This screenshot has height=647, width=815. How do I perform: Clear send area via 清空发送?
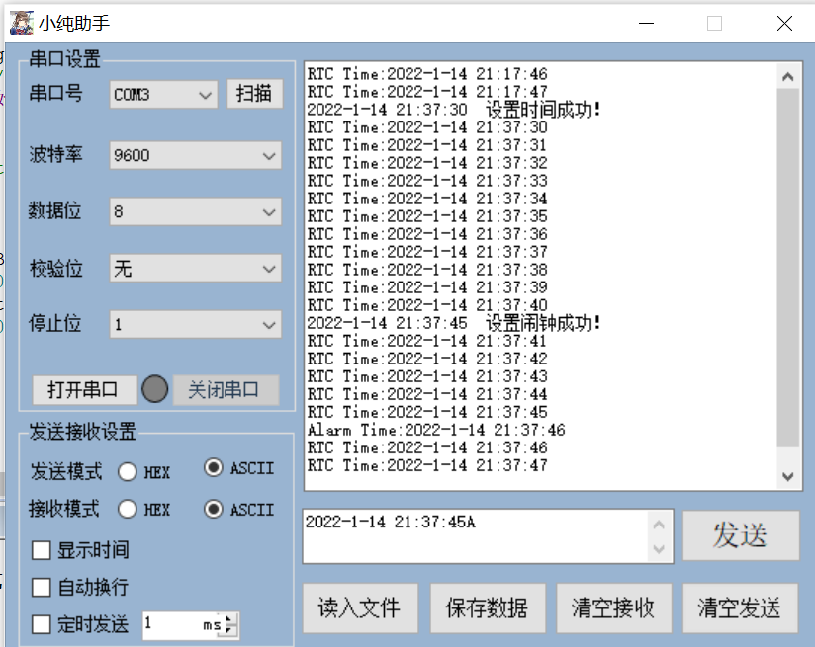pyautogui.click(x=739, y=608)
